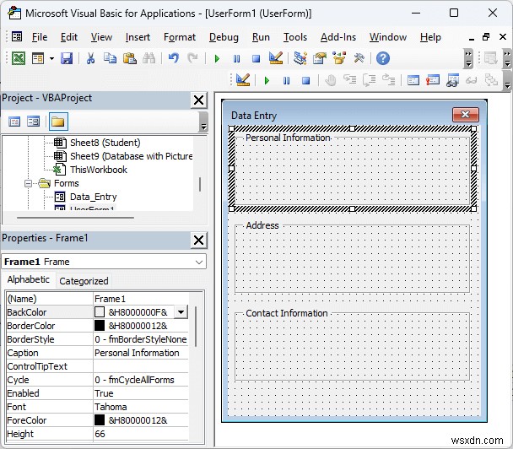This screenshot has width=513, height=449.
Task: Select the Address frame on the form
Action: 353,258
